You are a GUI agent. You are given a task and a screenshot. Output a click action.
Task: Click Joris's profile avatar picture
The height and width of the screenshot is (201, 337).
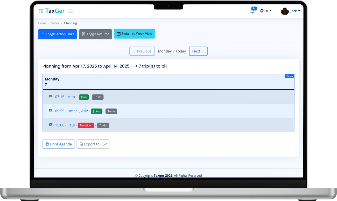285,11
